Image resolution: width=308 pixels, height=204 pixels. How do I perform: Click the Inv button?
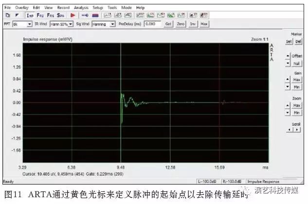(x=193, y=24)
